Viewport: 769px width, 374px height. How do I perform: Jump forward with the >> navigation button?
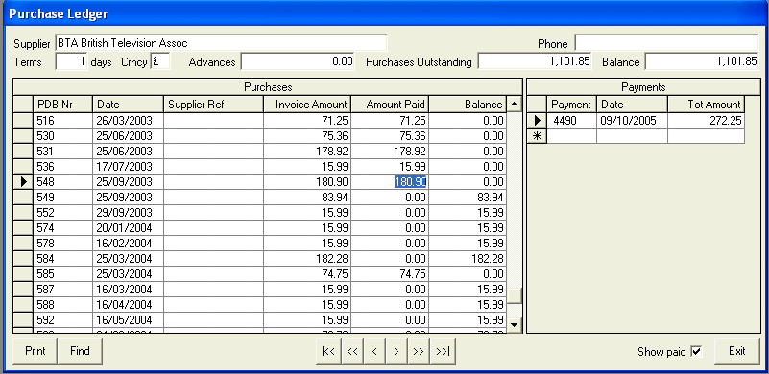419,351
